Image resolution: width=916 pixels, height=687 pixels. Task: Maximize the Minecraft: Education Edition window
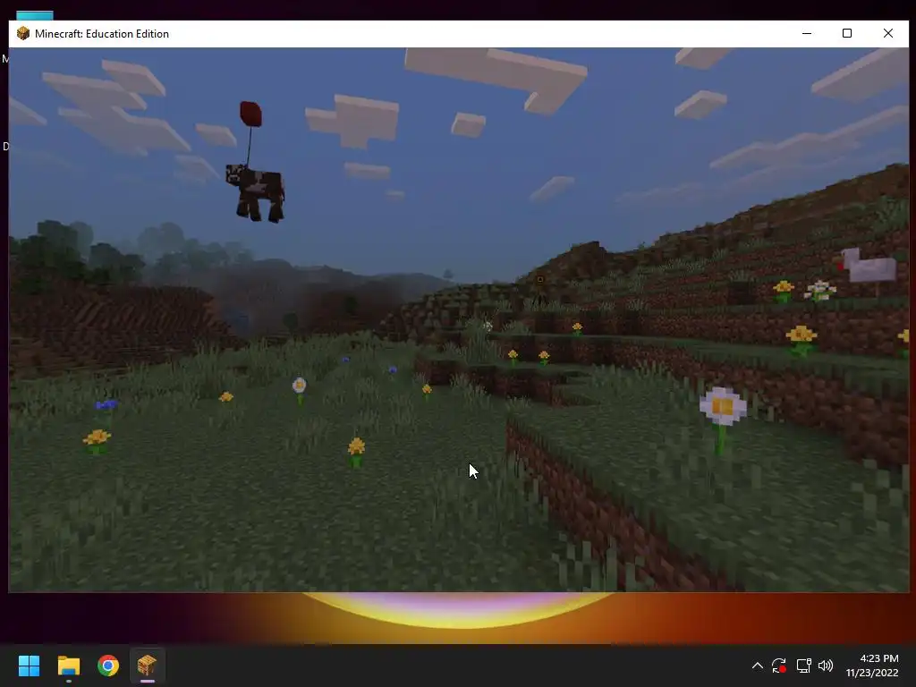click(847, 33)
